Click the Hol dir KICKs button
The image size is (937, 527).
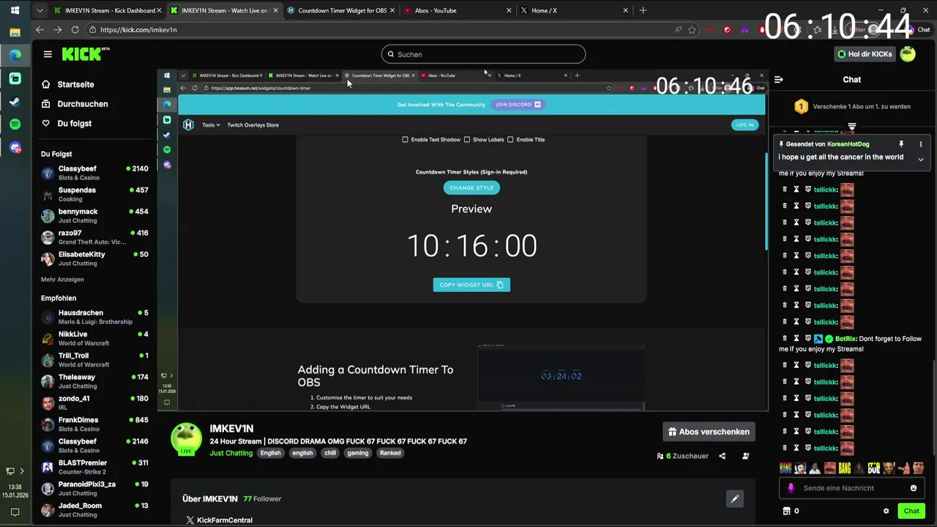(865, 54)
